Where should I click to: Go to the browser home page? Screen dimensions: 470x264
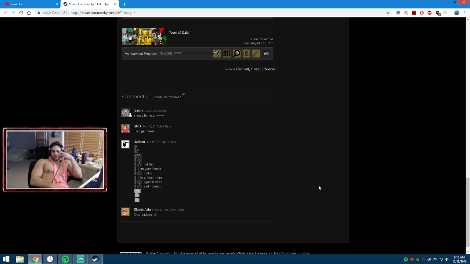coord(29,12)
